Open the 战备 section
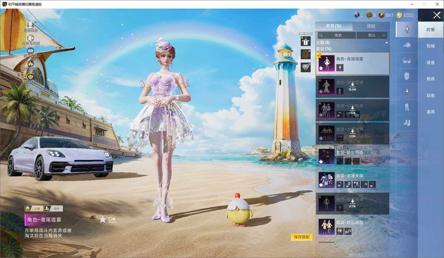Image resolution: width=444 pixels, height=258 pixels. coord(431,96)
